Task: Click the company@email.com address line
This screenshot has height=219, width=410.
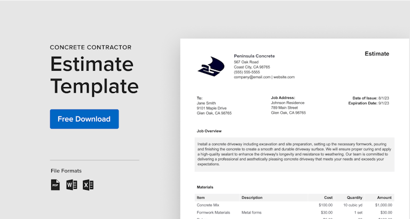Action: click(264, 77)
